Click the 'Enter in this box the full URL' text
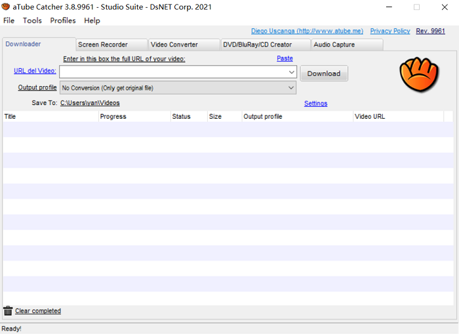Viewport: 459px width, 334px height. pyautogui.click(x=124, y=59)
